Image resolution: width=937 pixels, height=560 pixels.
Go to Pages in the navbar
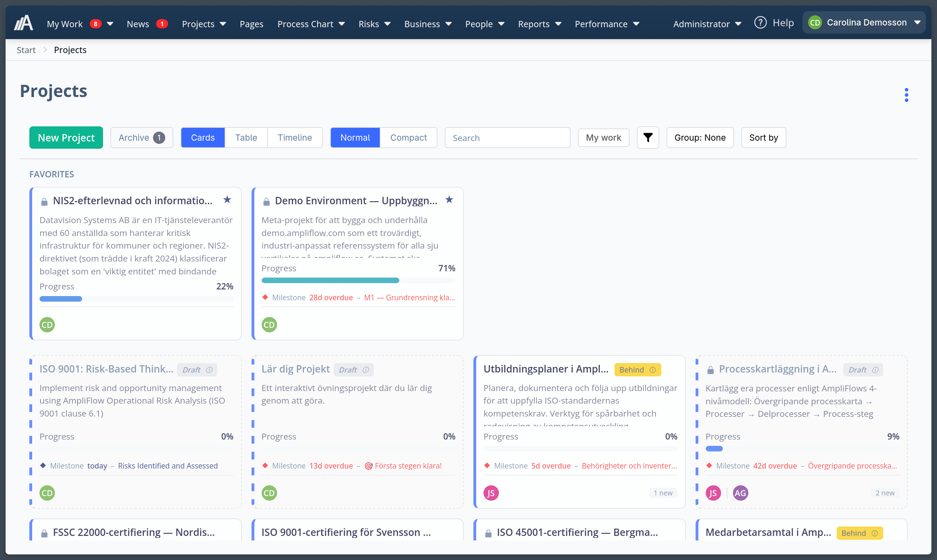coord(252,24)
